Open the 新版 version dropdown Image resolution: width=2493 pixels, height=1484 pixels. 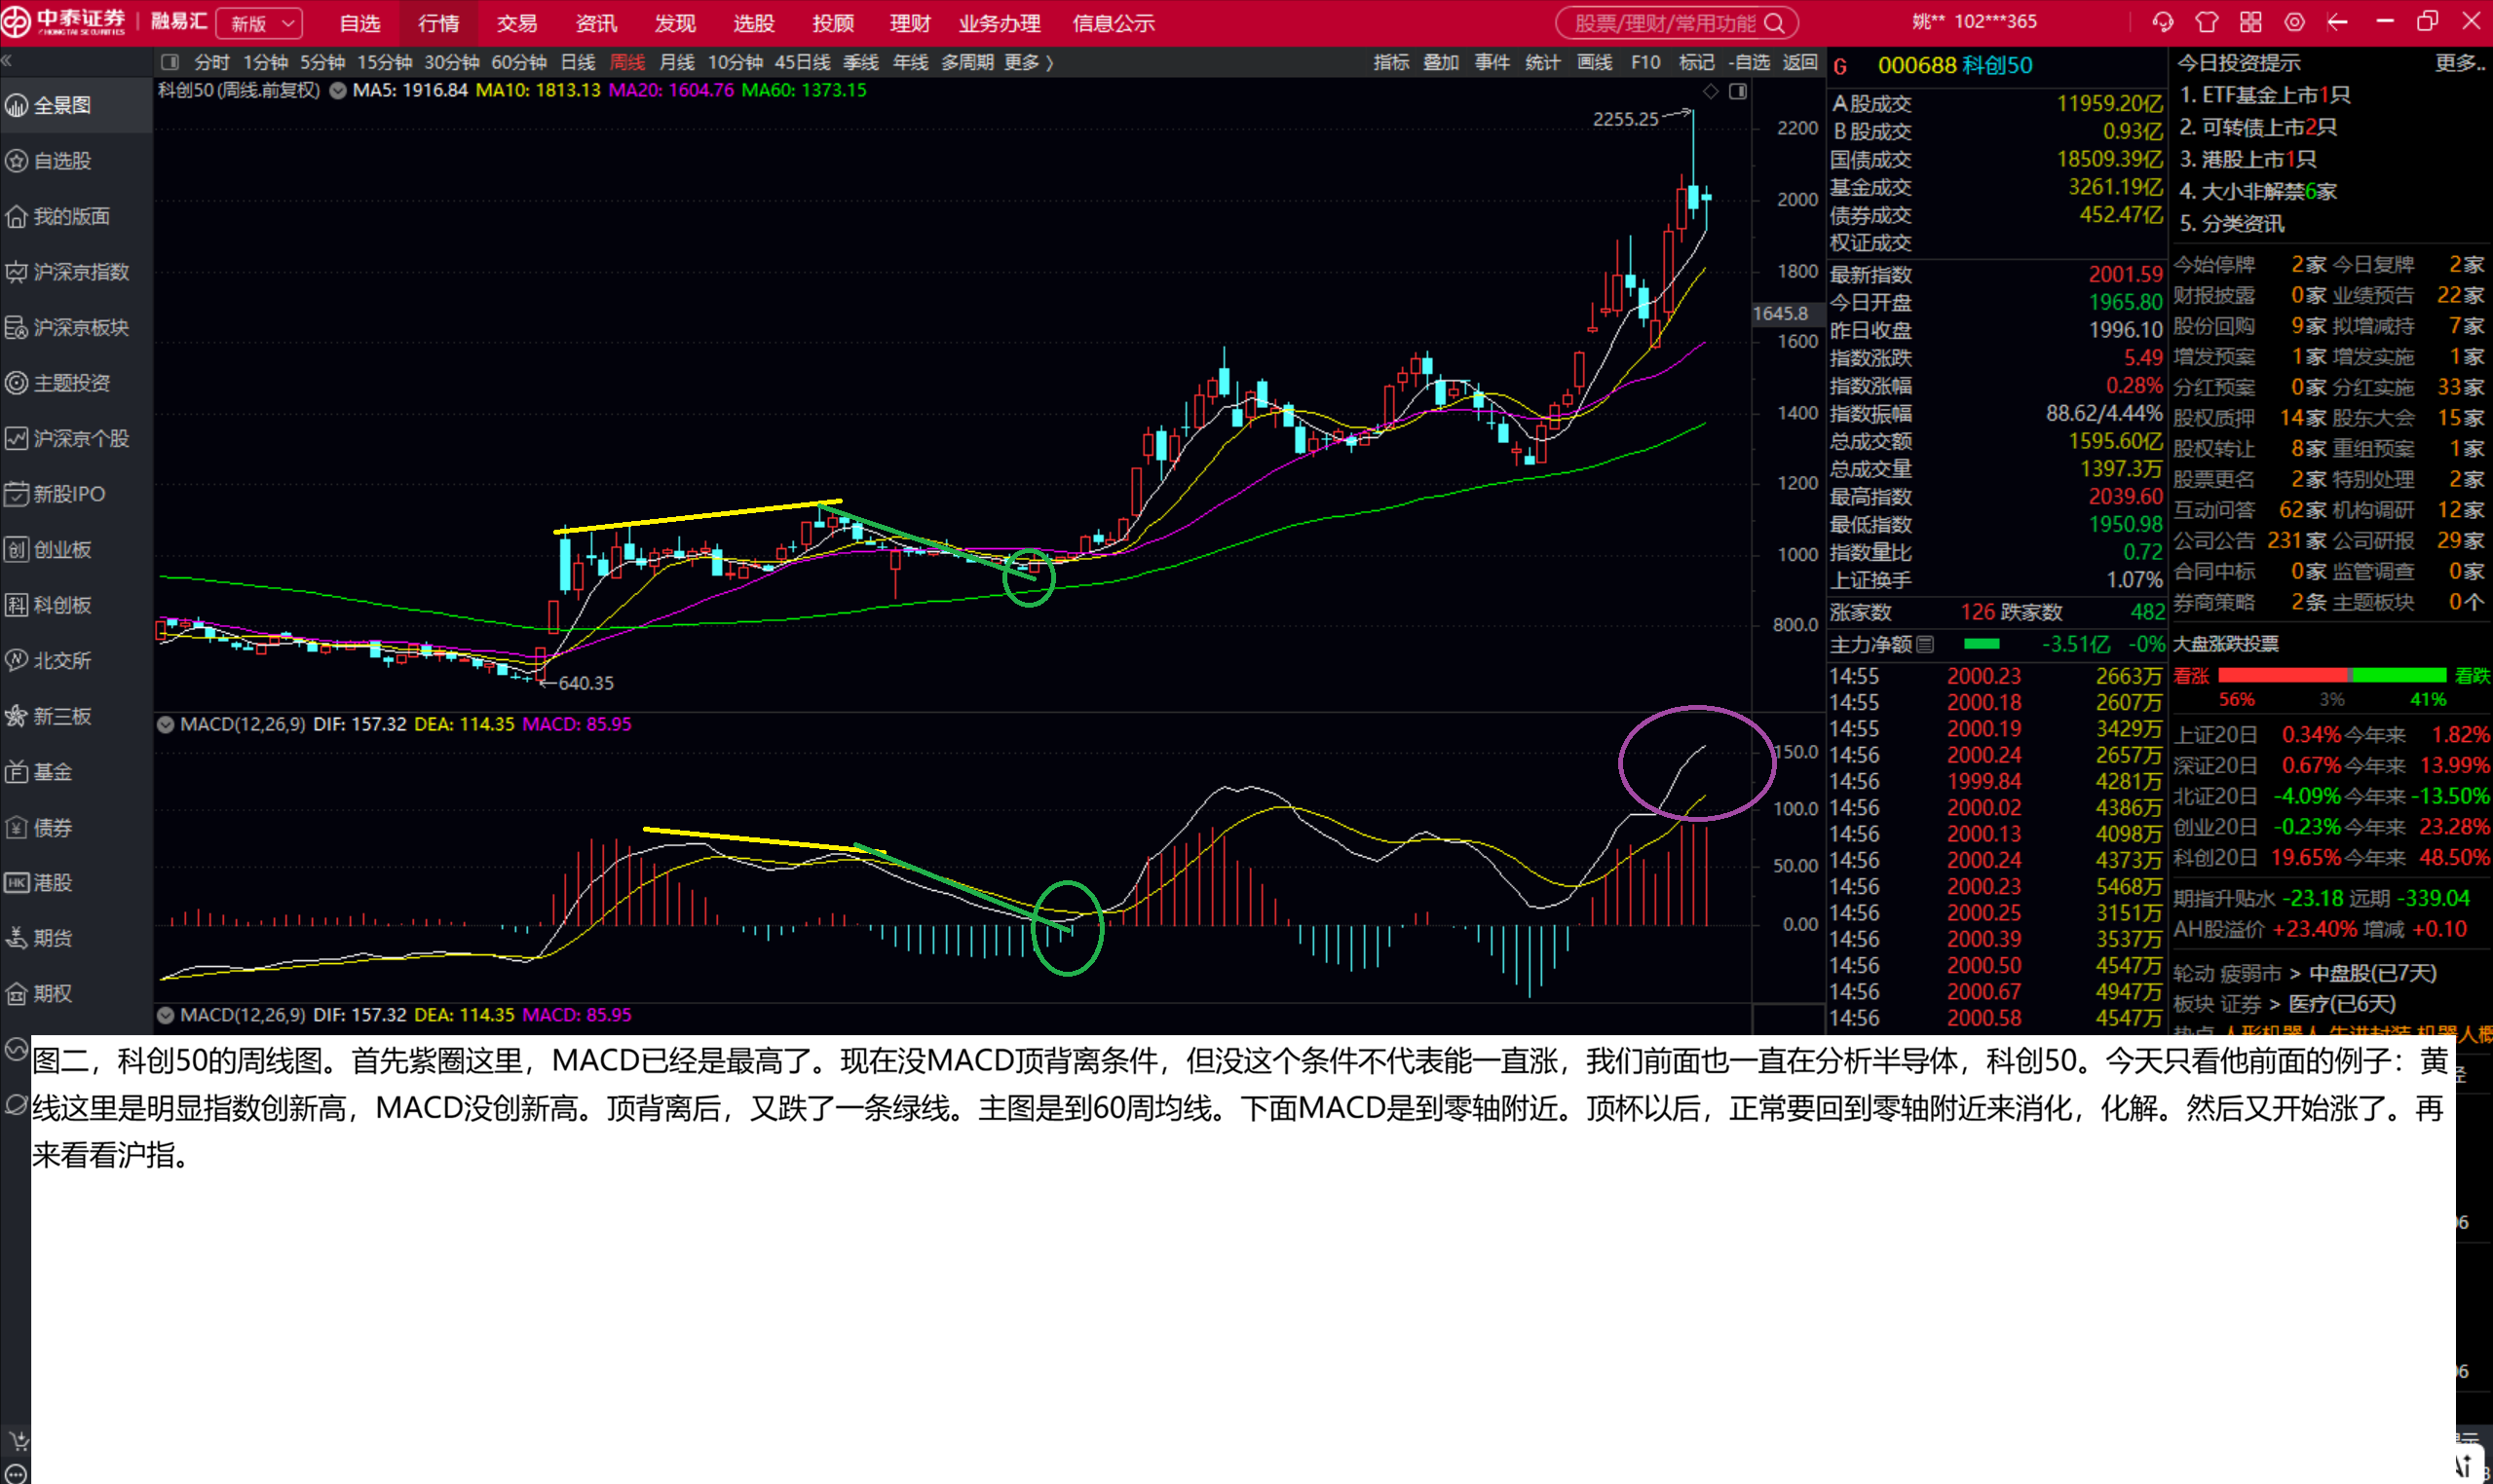coord(260,23)
